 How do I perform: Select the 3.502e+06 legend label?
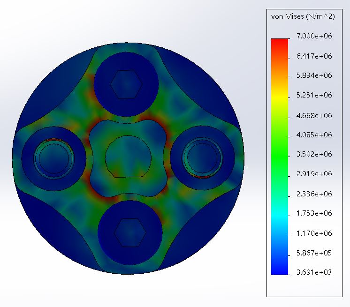point(314,154)
